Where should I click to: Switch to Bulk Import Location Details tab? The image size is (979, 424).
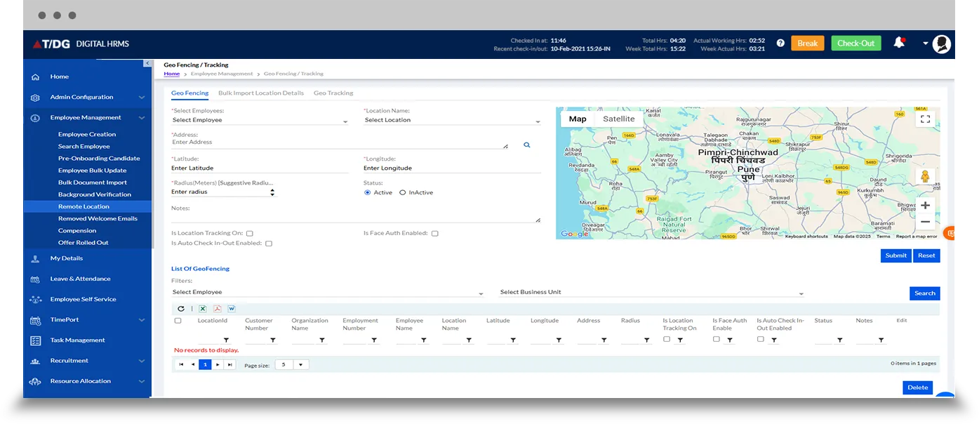[260, 93]
